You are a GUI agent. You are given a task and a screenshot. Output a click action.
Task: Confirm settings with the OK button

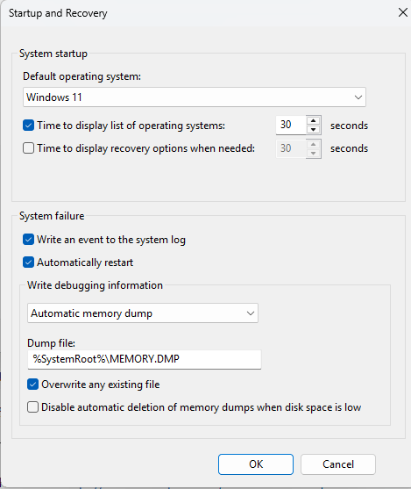[x=256, y=464]
